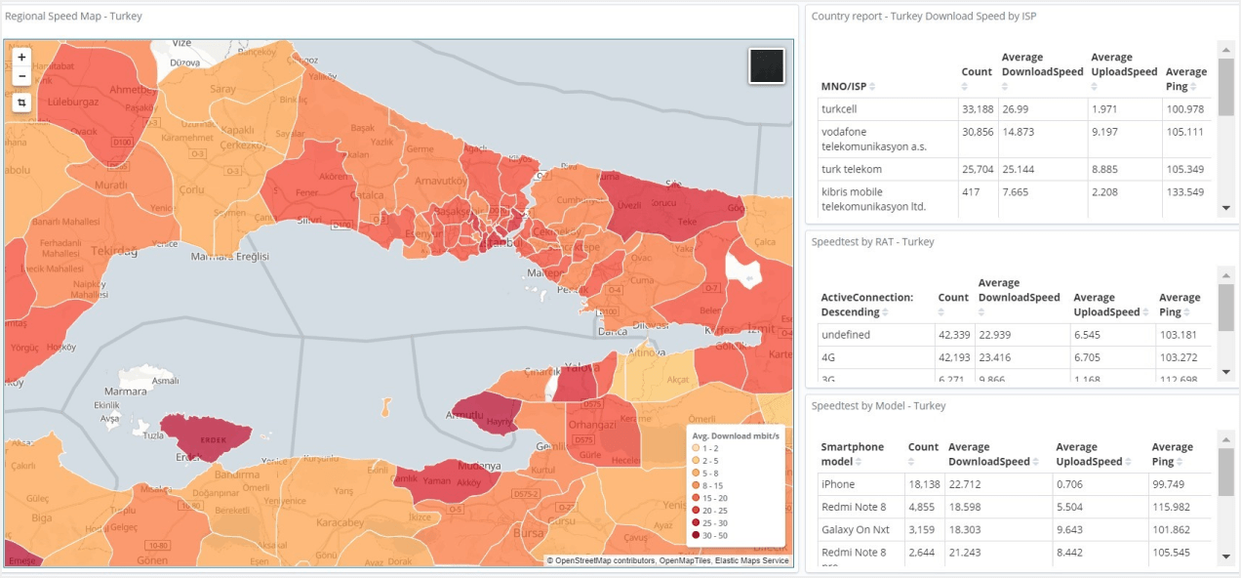Select the turkcell row name cell
This screenshot has height=578, width=1241.
pos(887,109)
